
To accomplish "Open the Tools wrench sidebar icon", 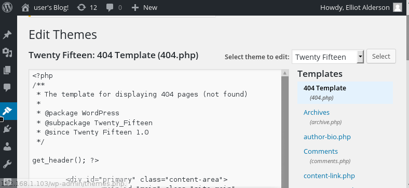I will [x=7, y=164].
